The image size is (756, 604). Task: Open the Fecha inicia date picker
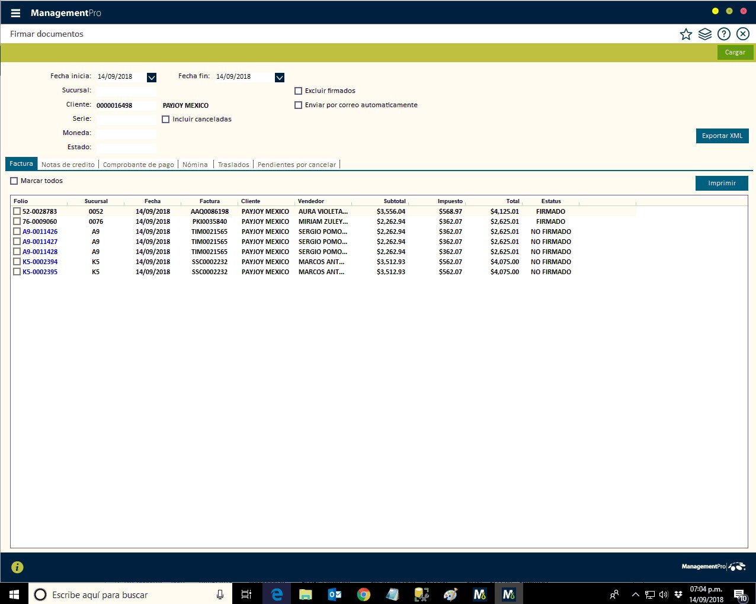[x=152, y=77]
